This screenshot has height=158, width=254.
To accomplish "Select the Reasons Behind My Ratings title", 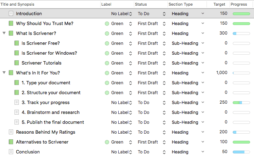I will click(45, 132).
